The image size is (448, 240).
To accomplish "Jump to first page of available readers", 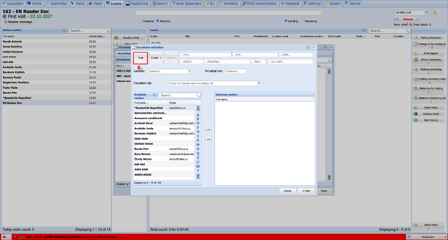I will 198,109.
